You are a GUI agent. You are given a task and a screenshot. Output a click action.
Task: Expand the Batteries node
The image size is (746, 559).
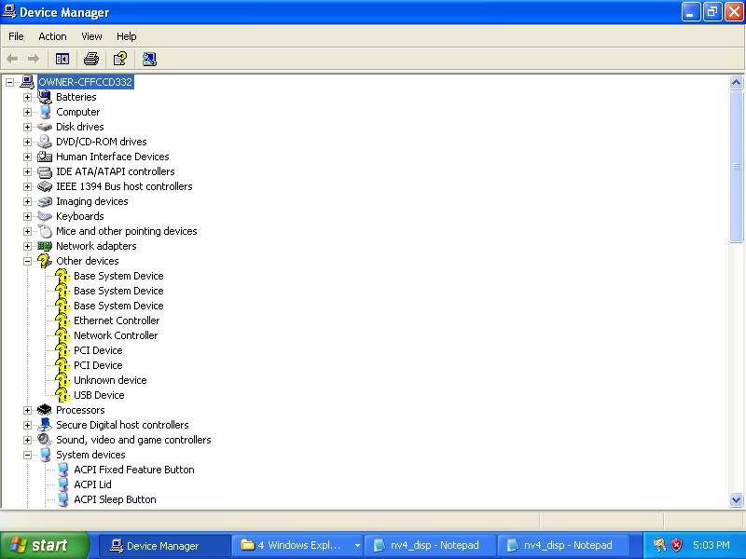click(x=28, y=98)
